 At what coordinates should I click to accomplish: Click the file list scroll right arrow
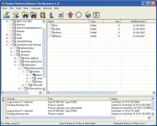point(154,93)
